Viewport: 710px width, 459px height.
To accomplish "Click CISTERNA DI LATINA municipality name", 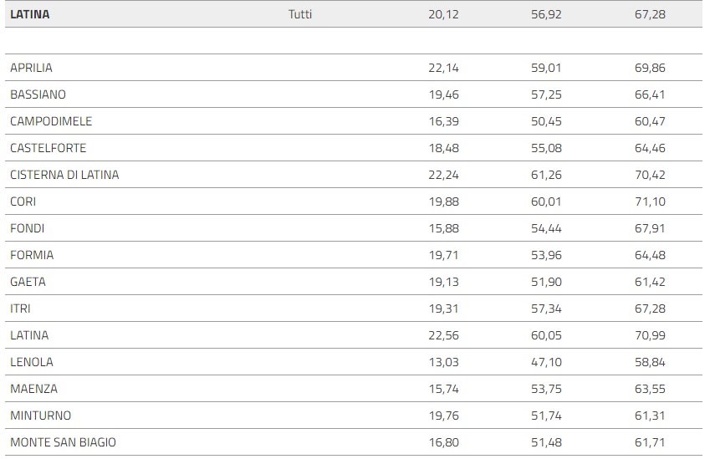I will click(64, 175).
